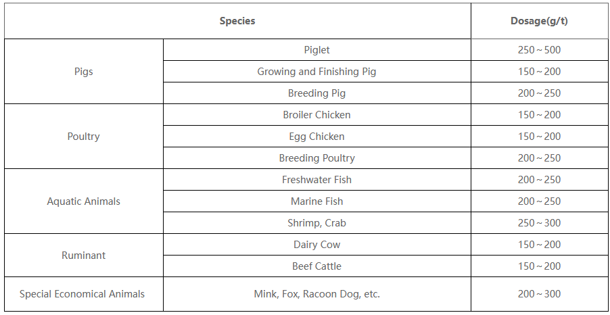Click the Poultry category cell

[84, 137]
